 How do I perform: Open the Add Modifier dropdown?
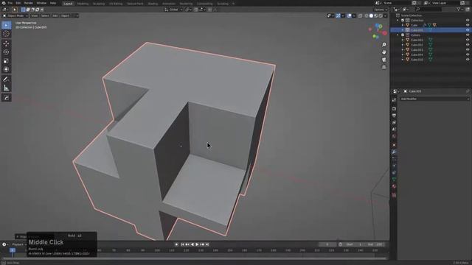click(434, 99)
